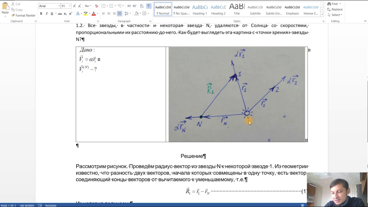Clear all formatting with the eraser icon

[96, 6]
